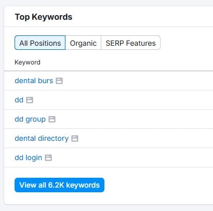The height and width of the screenshot is (211, 213).
Task: Select the whole dental directory table row
Action: click(109, 138)
